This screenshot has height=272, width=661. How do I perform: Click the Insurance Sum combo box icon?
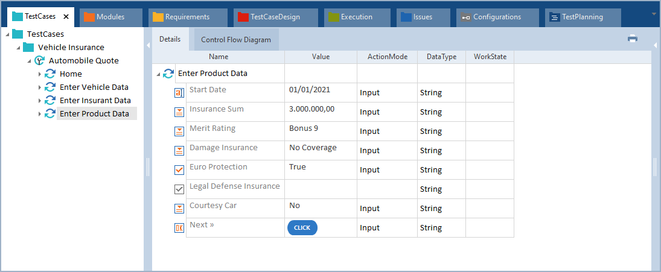point(179,112)
